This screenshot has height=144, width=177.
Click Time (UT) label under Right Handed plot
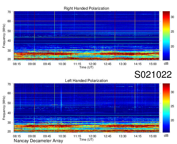point(86,67)
